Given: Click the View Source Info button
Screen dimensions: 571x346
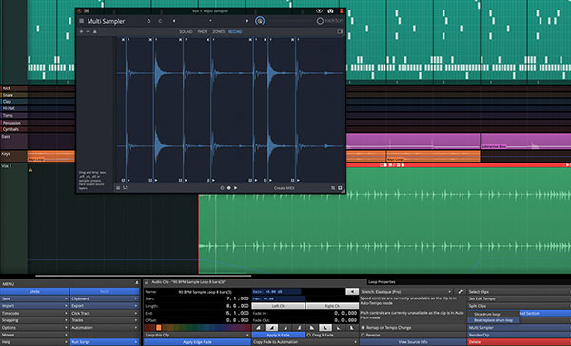Looking at the screenshot, I should [413, 342].
